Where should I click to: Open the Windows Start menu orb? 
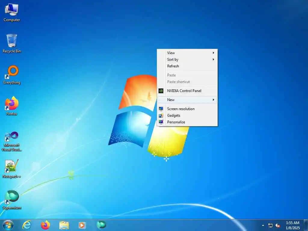[8, 225]
